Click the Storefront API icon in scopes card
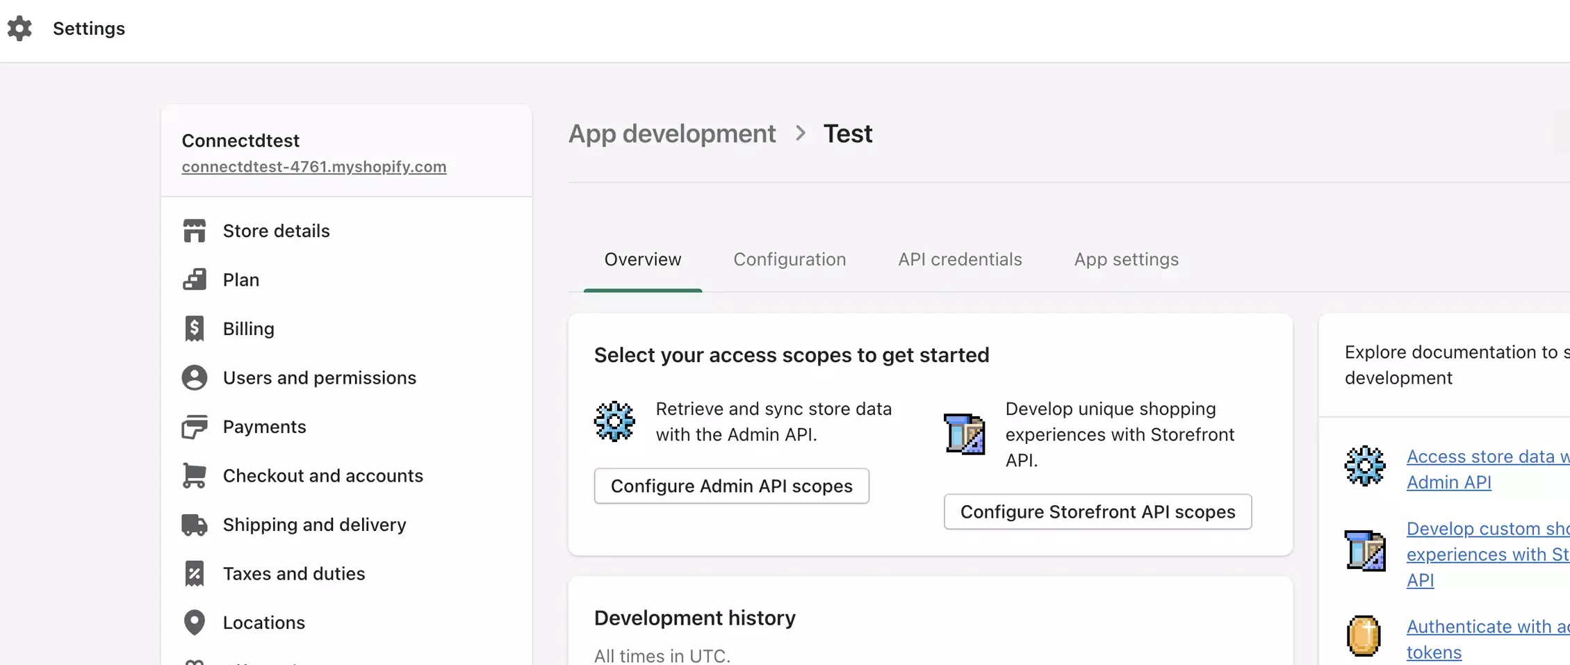The image size is (1570, 665). pos(965,434)
